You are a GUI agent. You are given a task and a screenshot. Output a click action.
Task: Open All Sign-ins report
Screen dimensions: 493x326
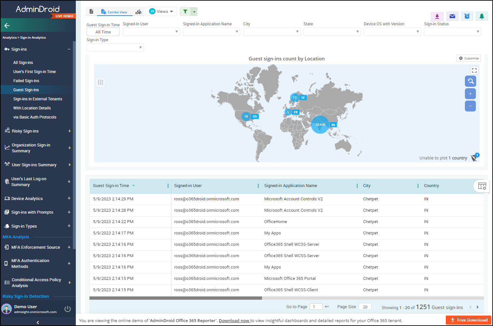[23, 63]
